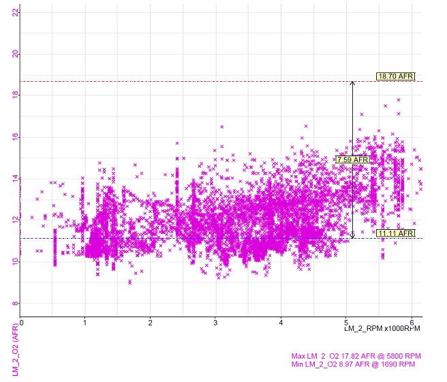Click the 11.11 AFR cursor label
The image size is (447, 382).
click(x=395, y=233)
